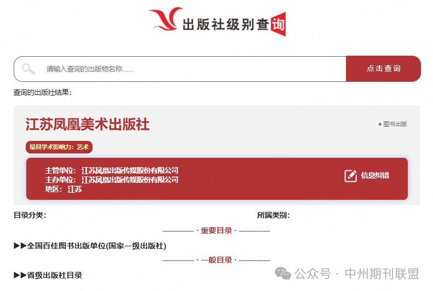Click the 主管单位 company text
The width and height of the screenshot is (433, 291).
130,170
